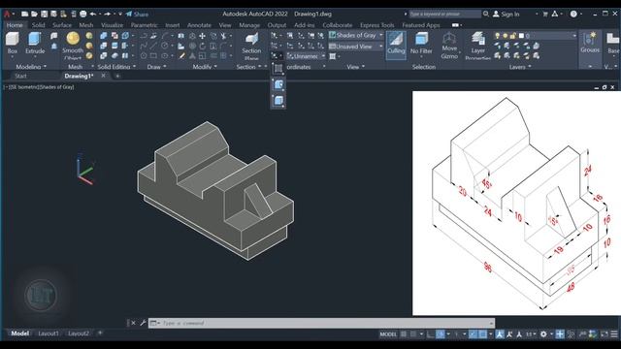Open Layer Properties manager

coord(478,46)
